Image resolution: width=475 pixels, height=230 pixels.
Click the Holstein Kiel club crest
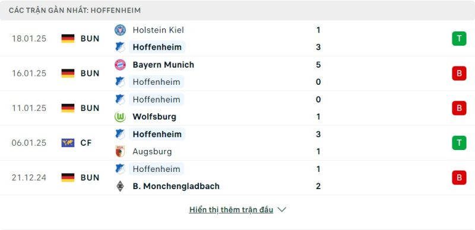tap(120, 30)
